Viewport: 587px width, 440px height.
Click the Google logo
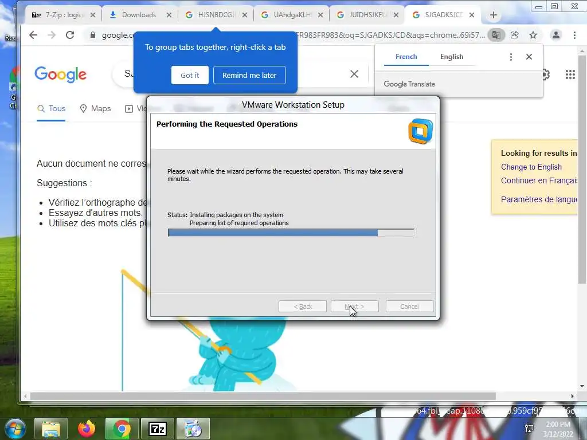61,74
